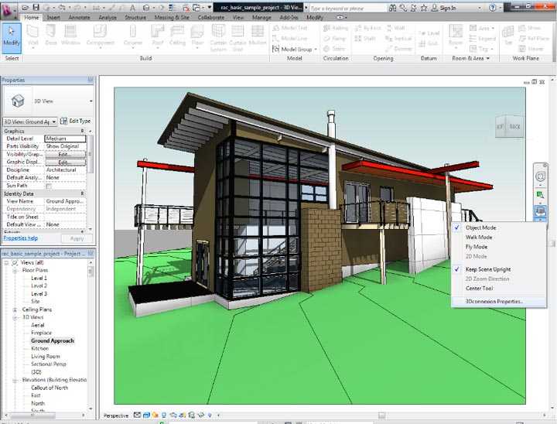Click the Sun Path icon in view control bar
The image size is (557, 424).
coord(155,415)
